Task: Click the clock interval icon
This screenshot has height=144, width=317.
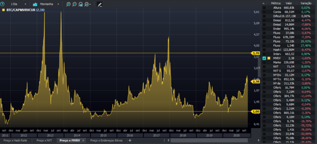Action: click(x=2, y=4)
